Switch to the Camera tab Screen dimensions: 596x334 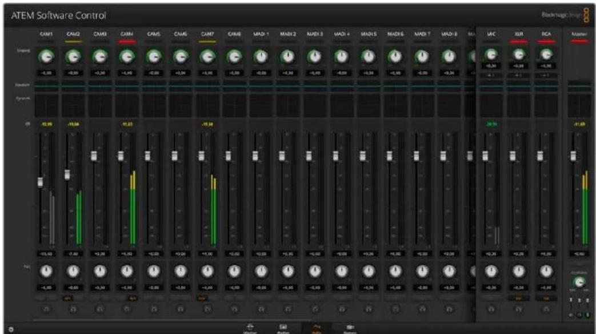(350, 329)
